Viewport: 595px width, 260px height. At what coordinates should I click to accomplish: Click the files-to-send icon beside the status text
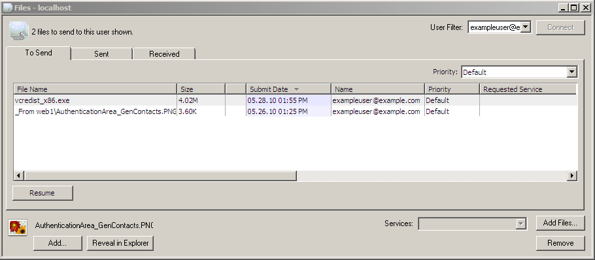click(x=19, y=31)
